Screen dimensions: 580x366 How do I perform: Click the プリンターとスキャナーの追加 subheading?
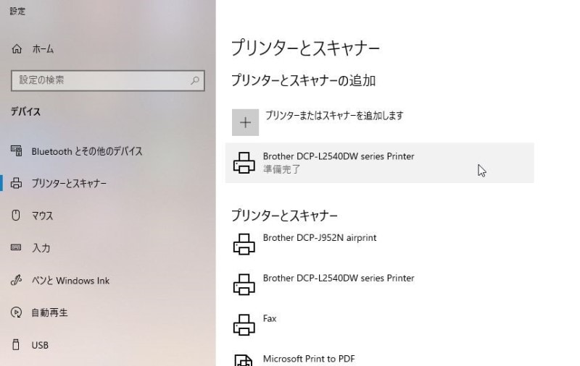[303, 80]
